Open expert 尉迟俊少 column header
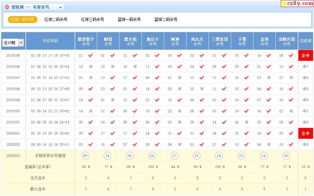This screenshot has height=196, width=314. [x=86, y=41]
